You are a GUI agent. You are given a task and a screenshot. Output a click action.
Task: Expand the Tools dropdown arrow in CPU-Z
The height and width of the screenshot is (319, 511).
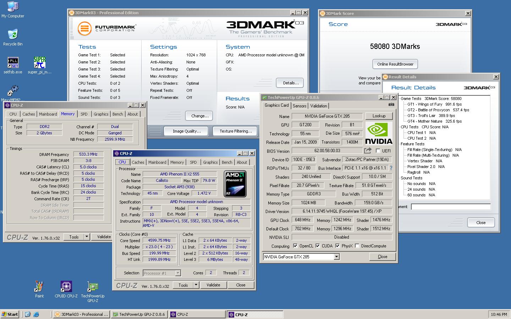196,285
